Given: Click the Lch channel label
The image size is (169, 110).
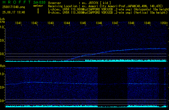Looking at the screenshot, I should (x=2, y=19).
